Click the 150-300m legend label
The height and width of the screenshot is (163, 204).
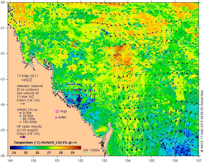click(x=30, y=122)
